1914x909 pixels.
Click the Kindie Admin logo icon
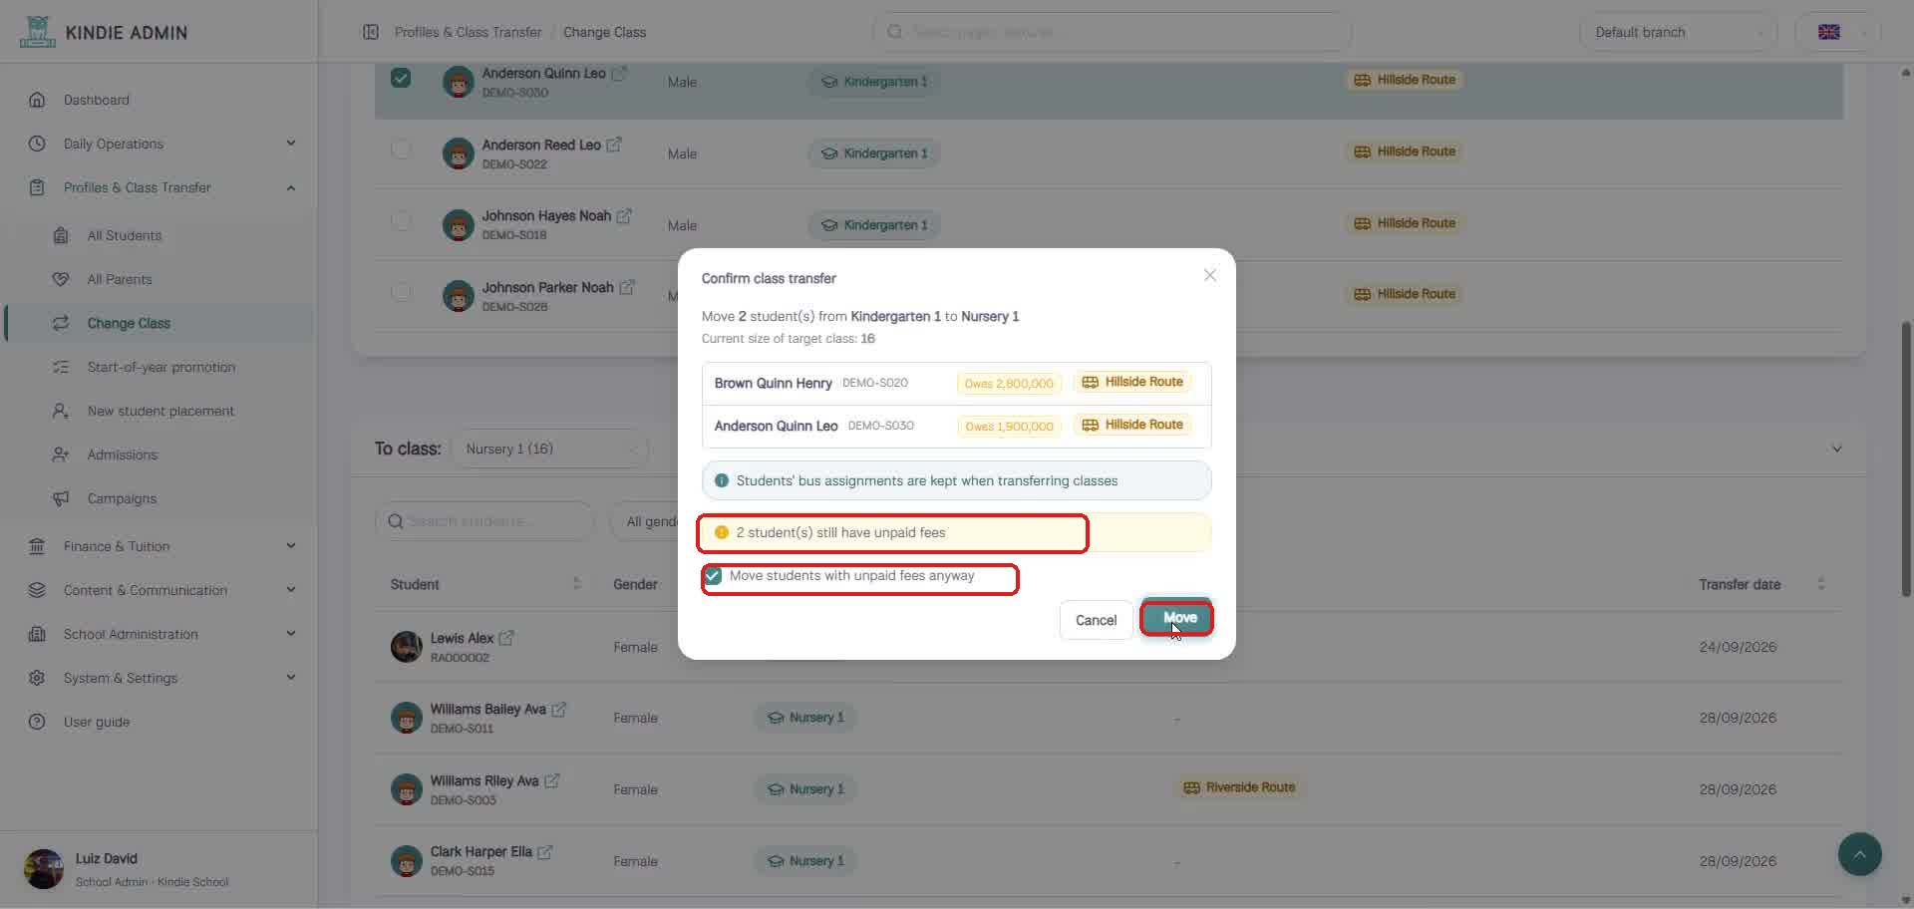point(37,32)
